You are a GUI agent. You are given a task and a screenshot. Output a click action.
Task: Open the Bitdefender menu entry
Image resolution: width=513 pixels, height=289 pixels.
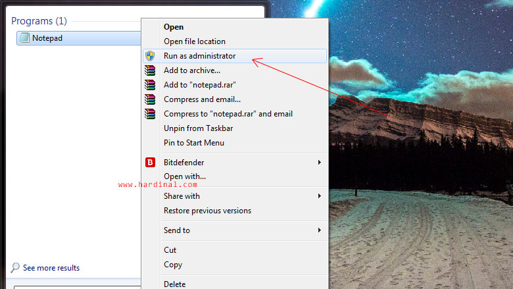click(235, 163)
